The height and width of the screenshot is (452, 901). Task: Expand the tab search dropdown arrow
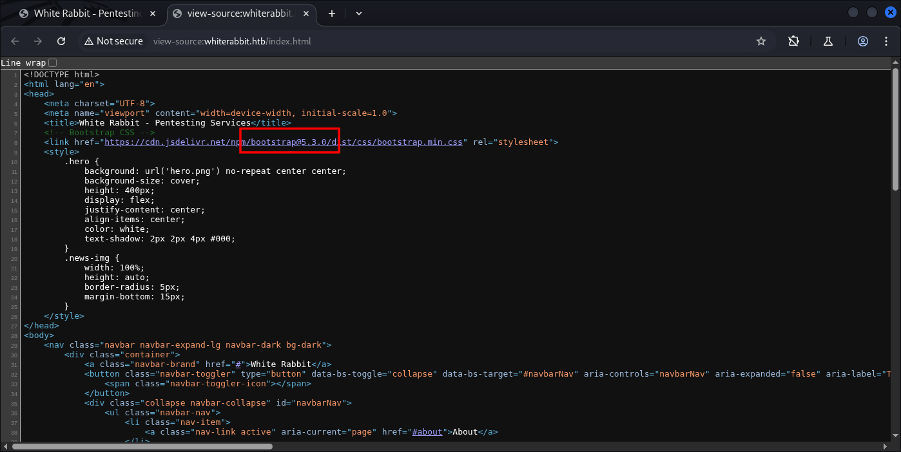pos(359,14)
